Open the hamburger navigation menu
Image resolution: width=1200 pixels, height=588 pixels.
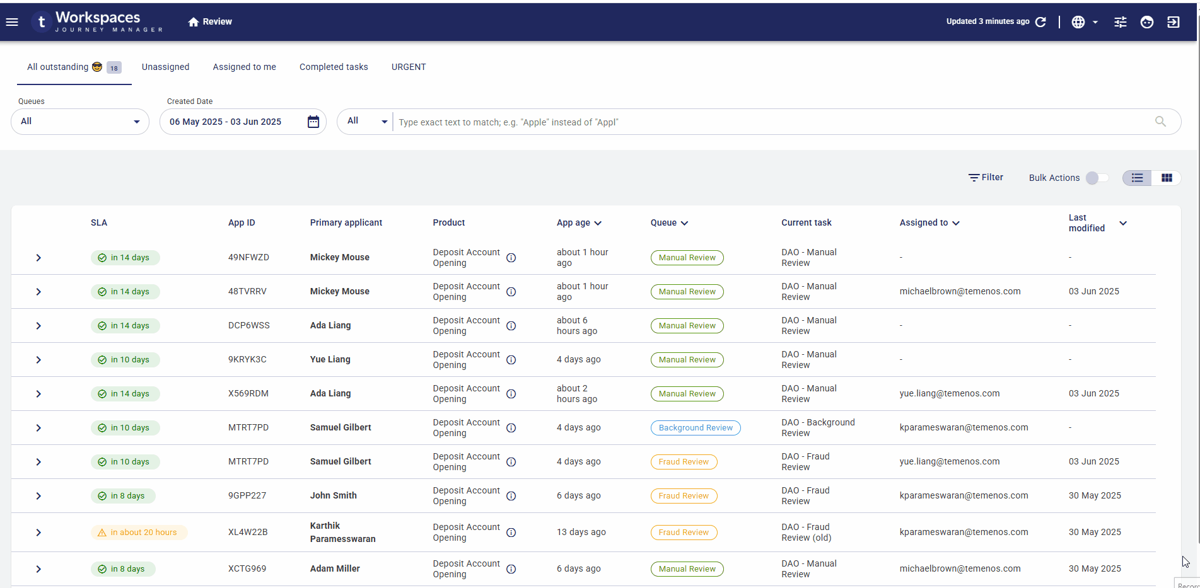pyautogui.click(x=12, y=22)
